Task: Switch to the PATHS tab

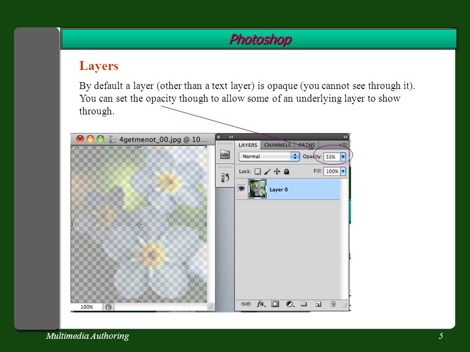Action: (306, 145)
